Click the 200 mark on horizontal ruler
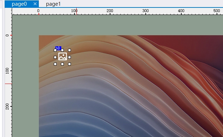Screen dimensions: 223x137 click(x=110, y=11)
